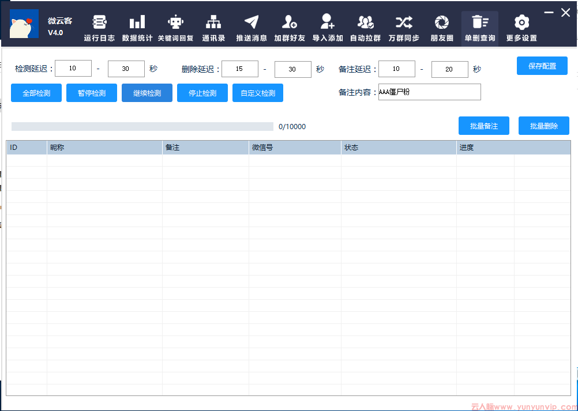Open 数据统计 bar chart icon

point(137,22)
